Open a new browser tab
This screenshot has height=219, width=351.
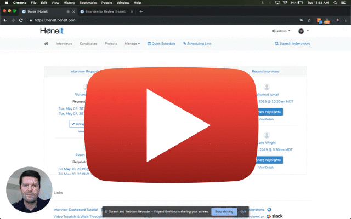(x=141, y=11)
